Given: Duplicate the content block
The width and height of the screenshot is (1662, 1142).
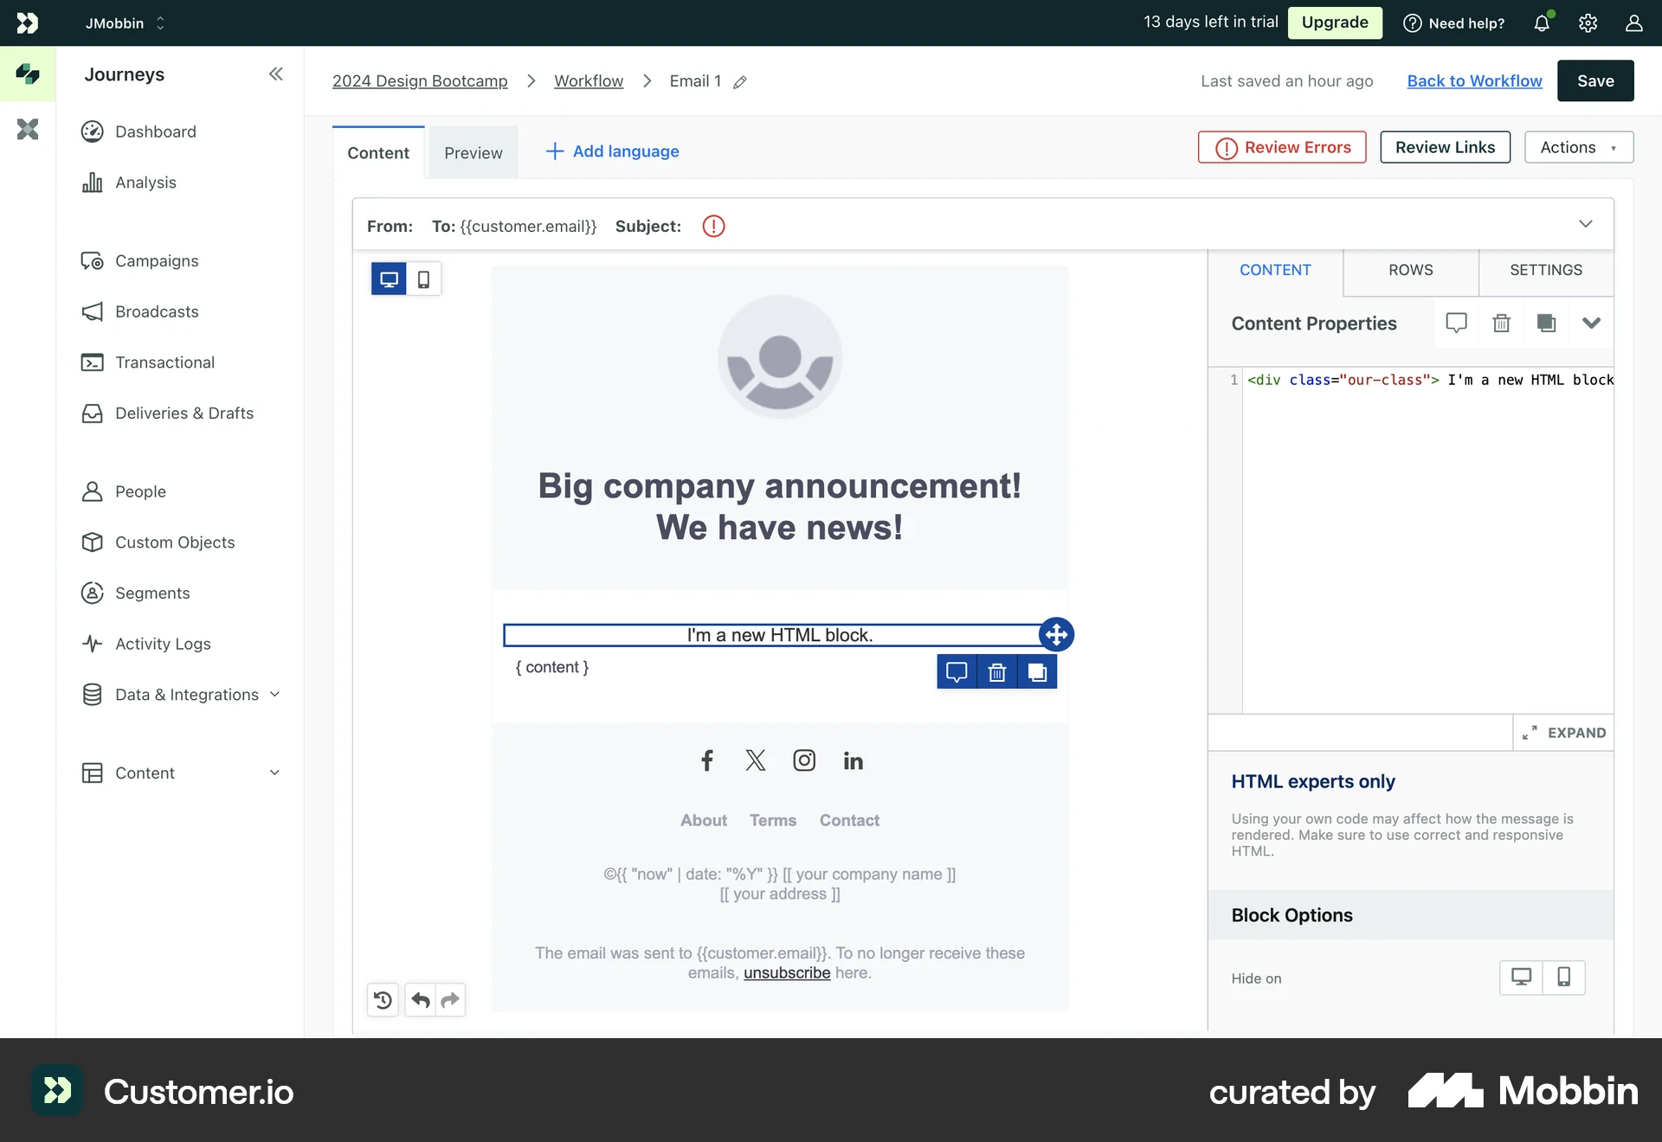Looking at the screenshot, I should pos(1037,672).
